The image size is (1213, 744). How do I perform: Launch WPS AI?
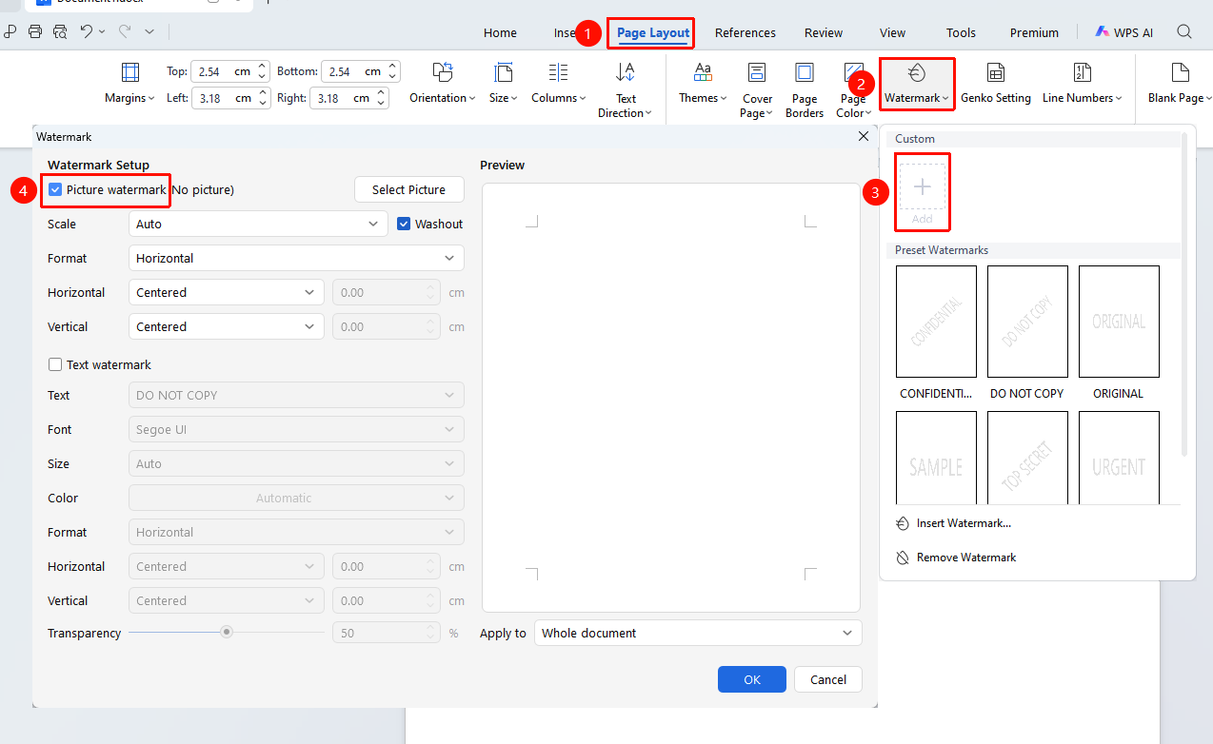point(1124,32)
